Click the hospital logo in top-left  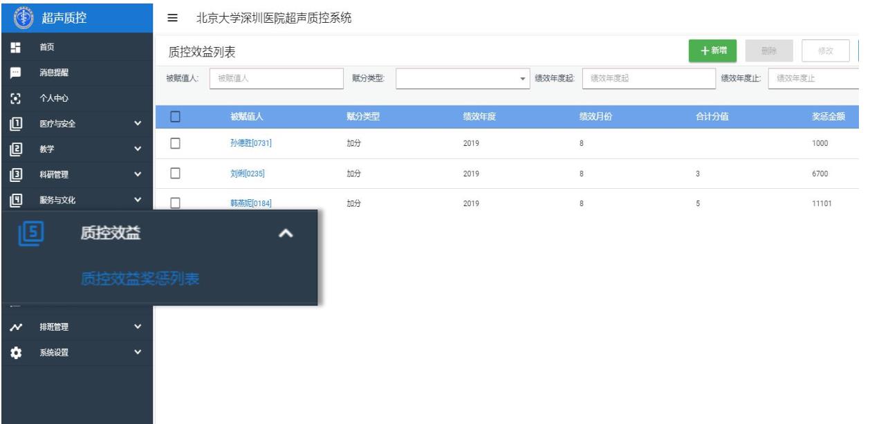[x=21, y=17]
